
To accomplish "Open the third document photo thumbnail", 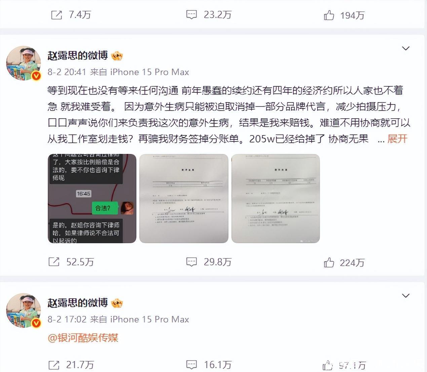I will tap(276, 198).
